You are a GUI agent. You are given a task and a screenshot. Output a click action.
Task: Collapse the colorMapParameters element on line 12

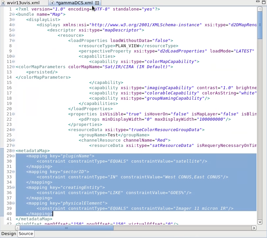[13, 67]
